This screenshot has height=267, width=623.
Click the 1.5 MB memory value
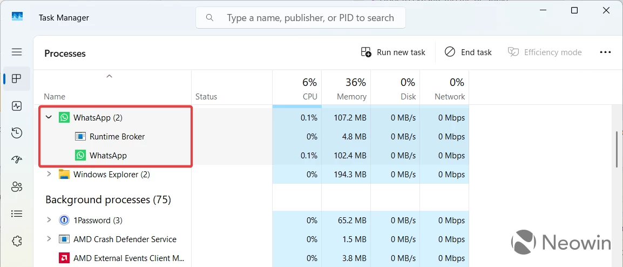point(354,239)
